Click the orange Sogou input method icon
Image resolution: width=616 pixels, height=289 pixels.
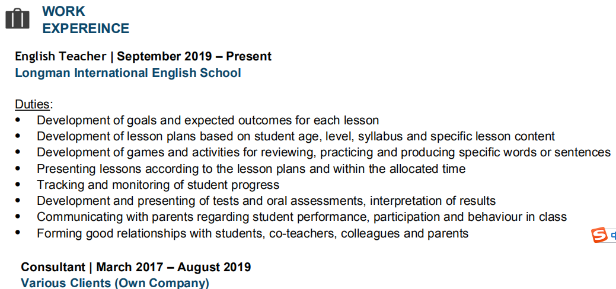pos(599,236)
